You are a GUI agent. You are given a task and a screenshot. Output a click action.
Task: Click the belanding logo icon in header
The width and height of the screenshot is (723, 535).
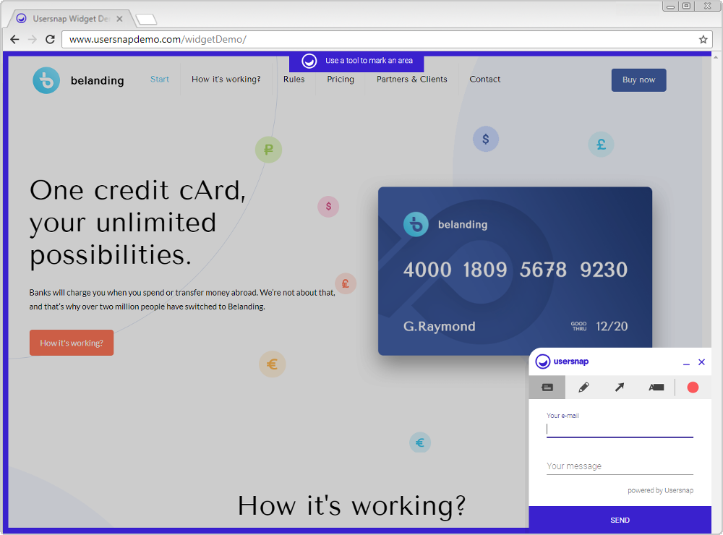[x=46, y=80]
